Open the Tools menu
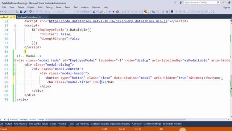The image size is (232, 131). 67,7
